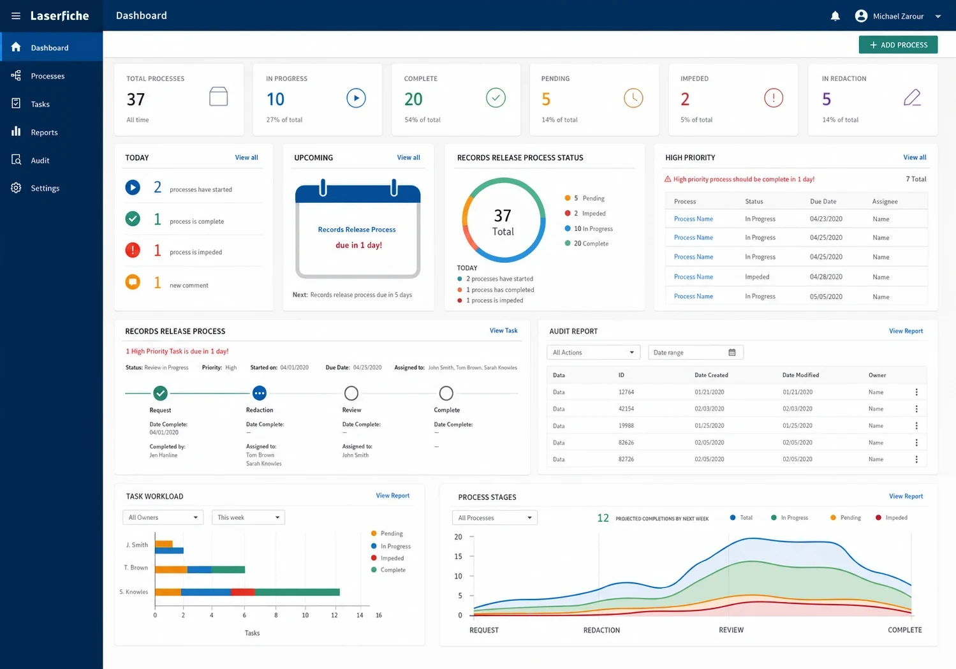
Task: Open the All Processes dropdown
Action: click(494, 518)
